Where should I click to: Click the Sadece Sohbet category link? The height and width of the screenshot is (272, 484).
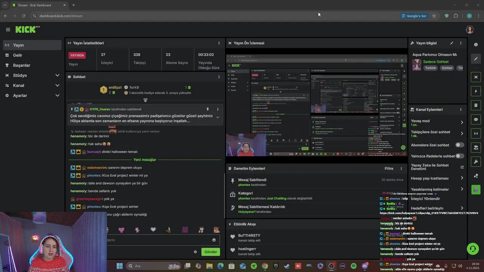tap(436, 62)
